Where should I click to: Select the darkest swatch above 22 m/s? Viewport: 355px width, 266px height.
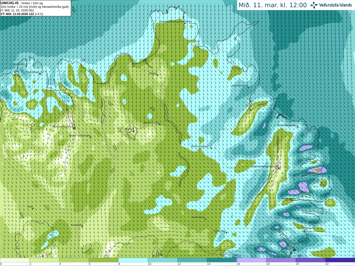tap(340, 260)
